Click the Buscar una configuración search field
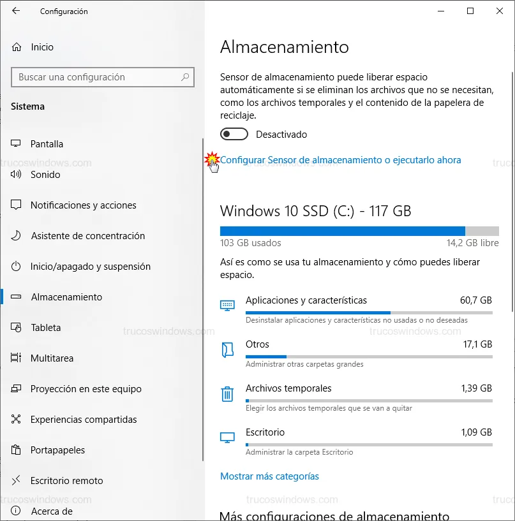 click(96, 77)
